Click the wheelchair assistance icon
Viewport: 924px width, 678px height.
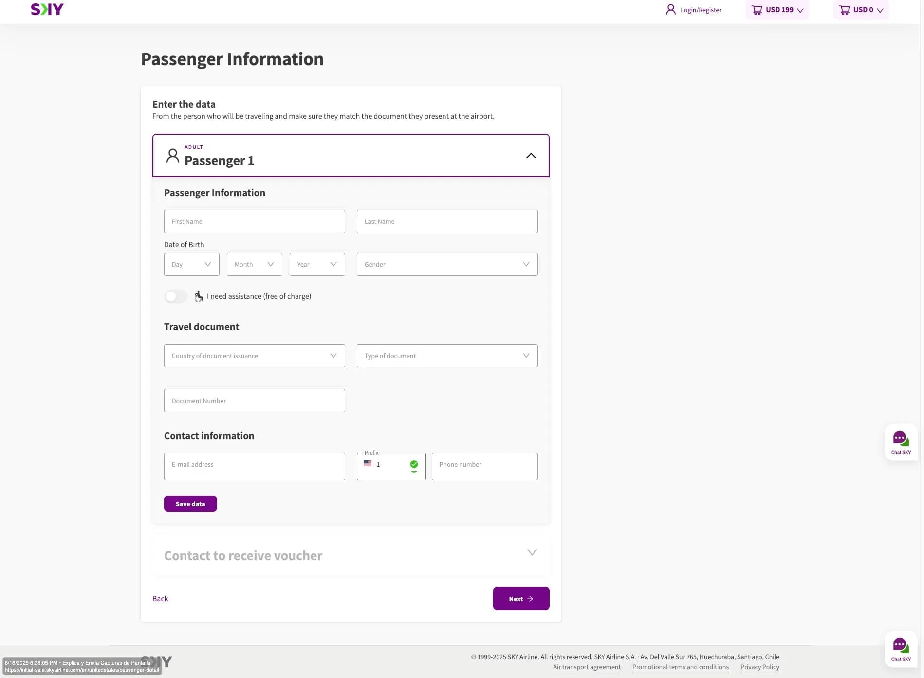tap(199, 296)
